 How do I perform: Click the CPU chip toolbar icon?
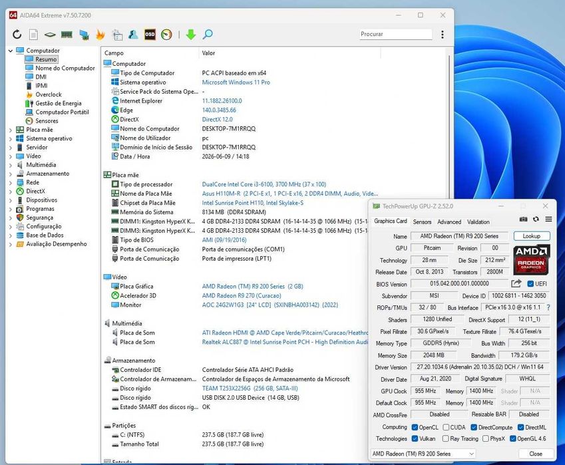50,35
